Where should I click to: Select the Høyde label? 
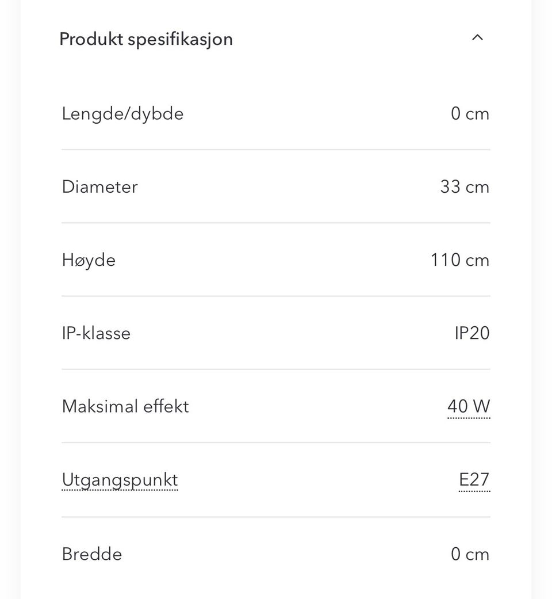(89, 260)
